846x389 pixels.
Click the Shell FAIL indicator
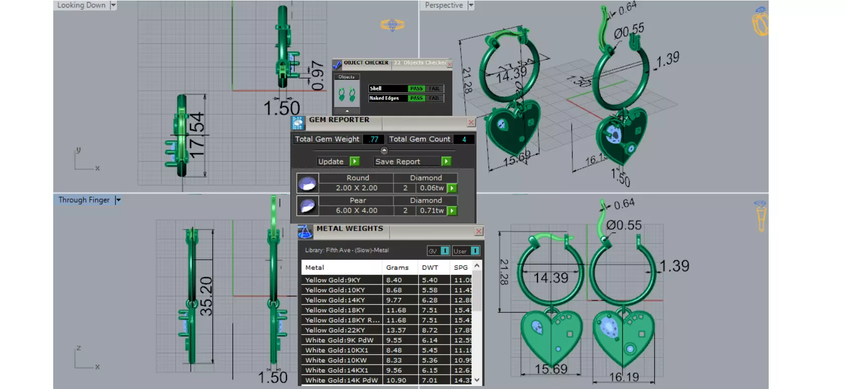434,89
